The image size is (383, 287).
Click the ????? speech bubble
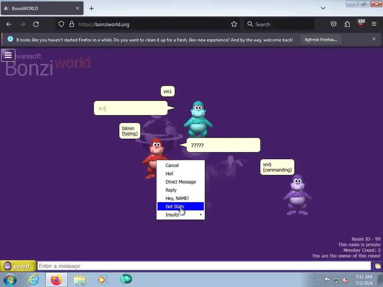point(223,145)
